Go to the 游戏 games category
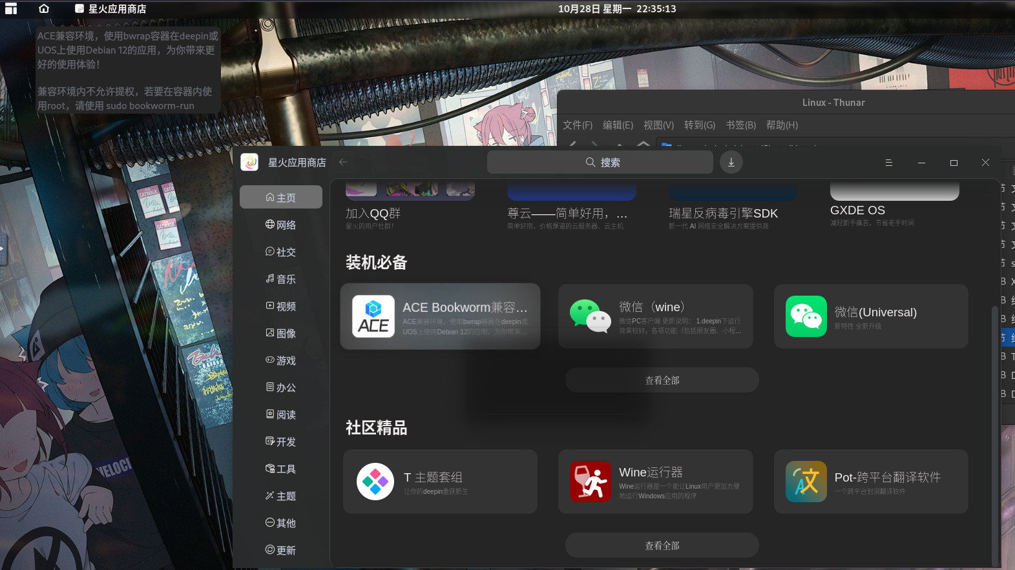 pos(281,360)
